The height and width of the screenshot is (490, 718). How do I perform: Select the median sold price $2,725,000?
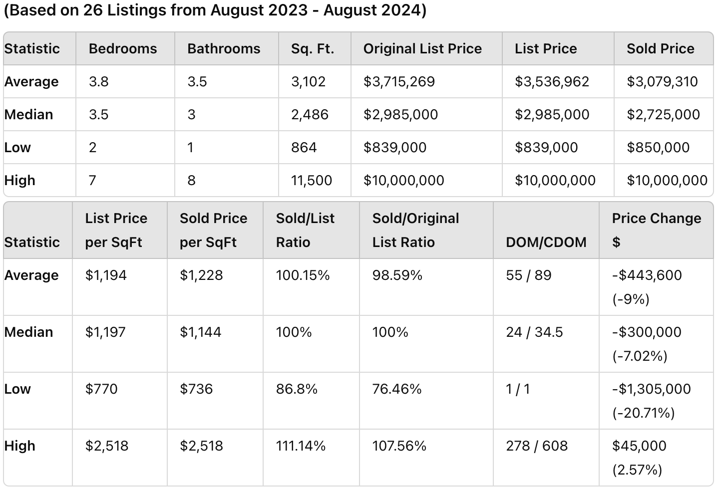click(x=663, y=114)
